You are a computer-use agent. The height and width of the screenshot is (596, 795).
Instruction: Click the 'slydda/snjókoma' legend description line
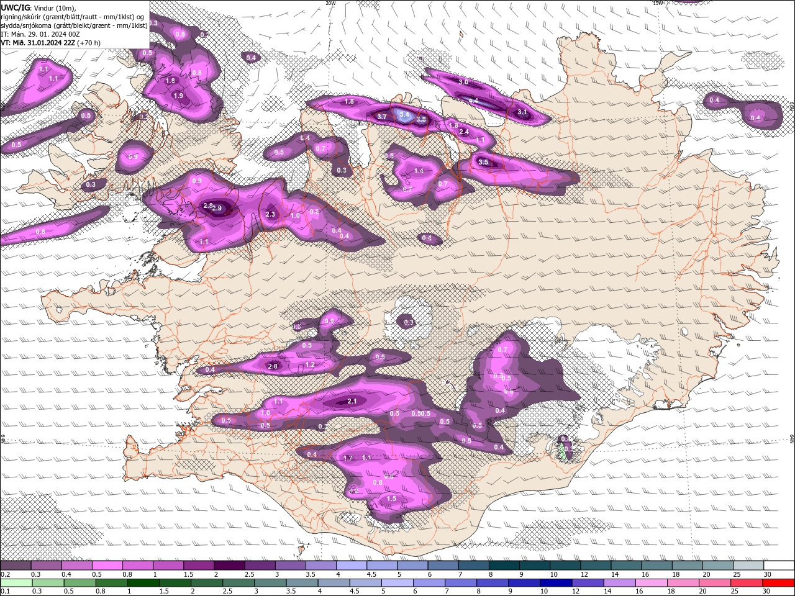pos(74,25)
